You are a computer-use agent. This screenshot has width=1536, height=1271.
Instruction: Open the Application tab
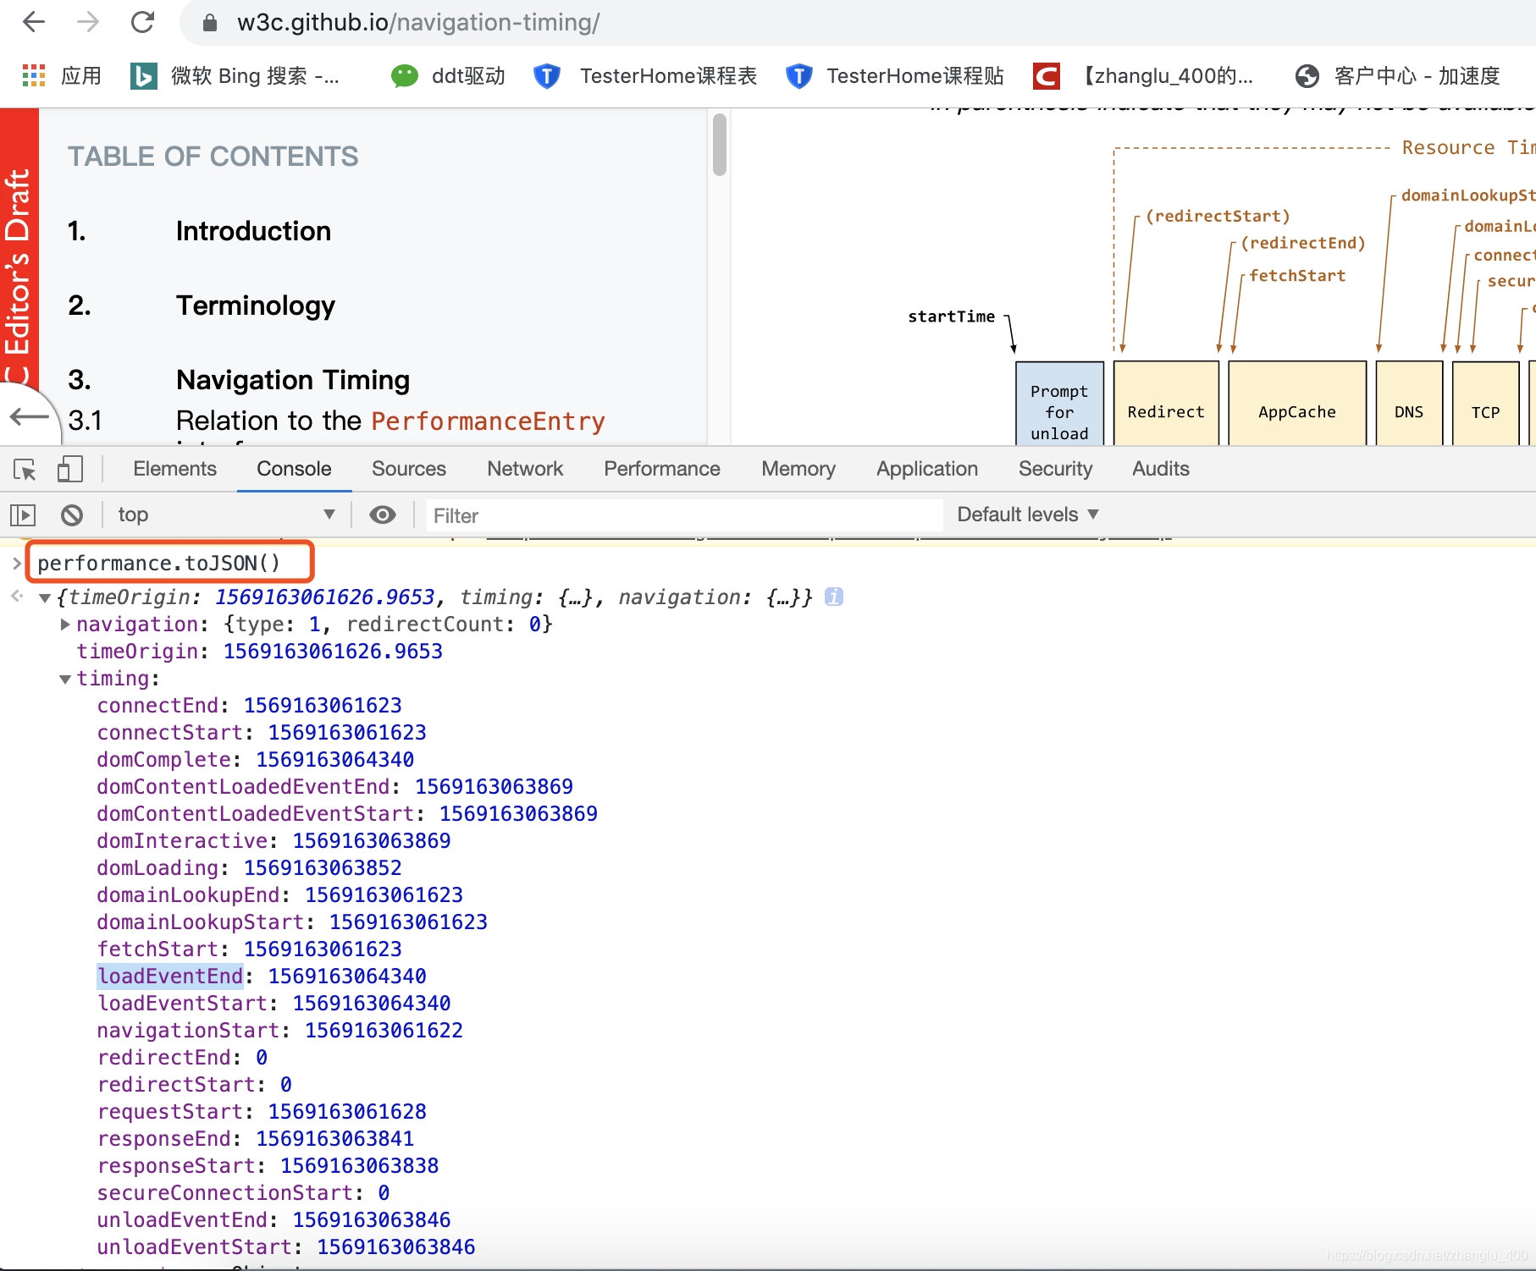tap(927, 469)
